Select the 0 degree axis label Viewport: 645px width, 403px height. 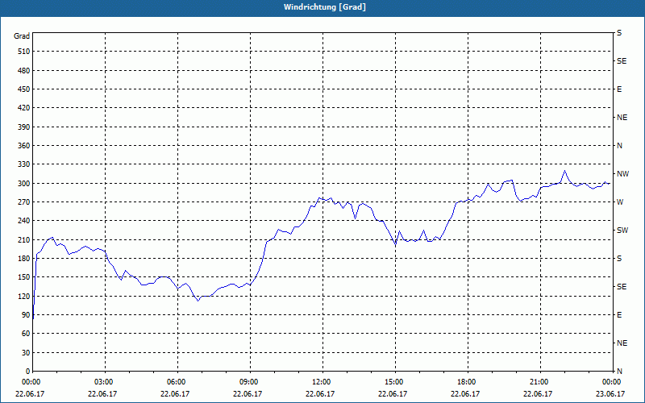coord(28,372)
